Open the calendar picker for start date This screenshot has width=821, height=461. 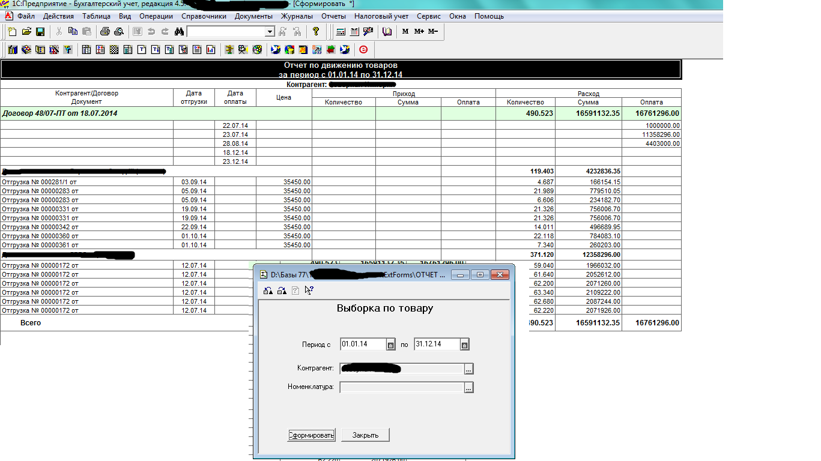[x=390, y=345]
